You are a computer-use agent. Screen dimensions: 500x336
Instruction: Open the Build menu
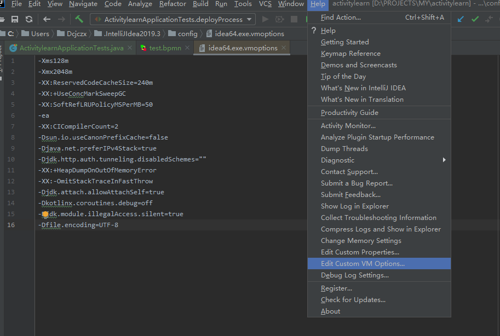coord(200,4)
